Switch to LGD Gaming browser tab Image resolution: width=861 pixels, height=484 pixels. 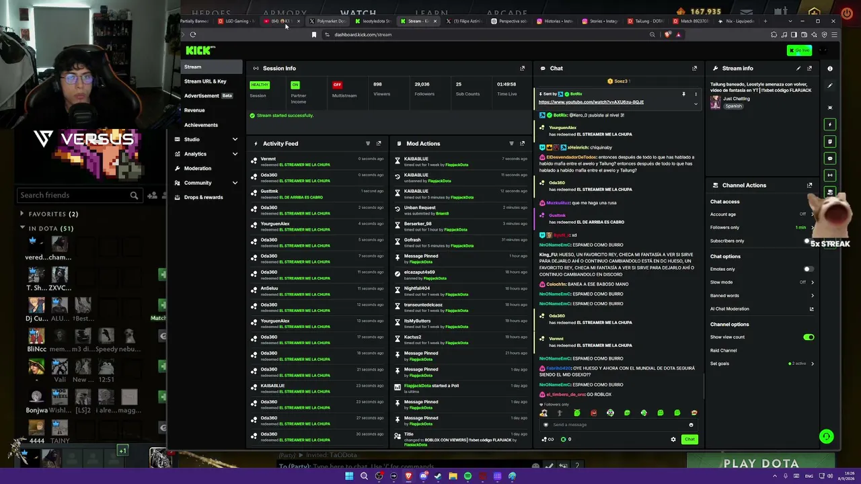click(x=236, y=21)
